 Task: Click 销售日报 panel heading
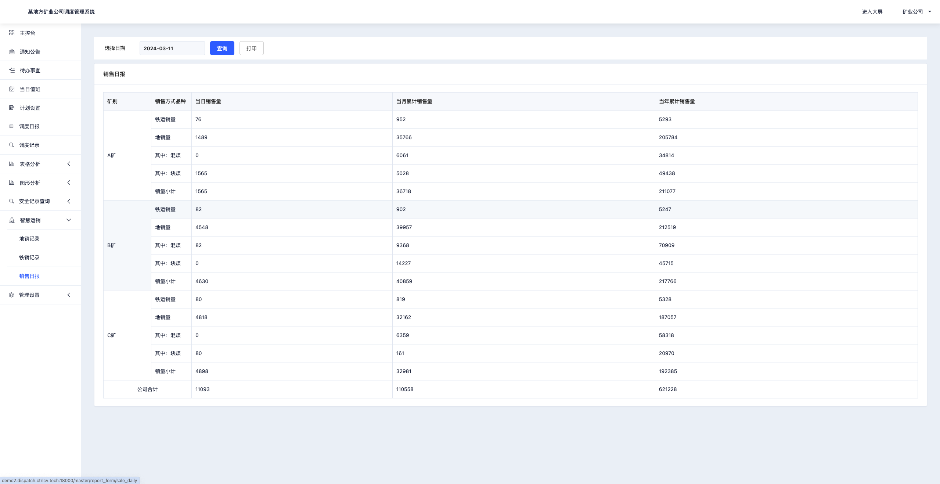point(114,74)
